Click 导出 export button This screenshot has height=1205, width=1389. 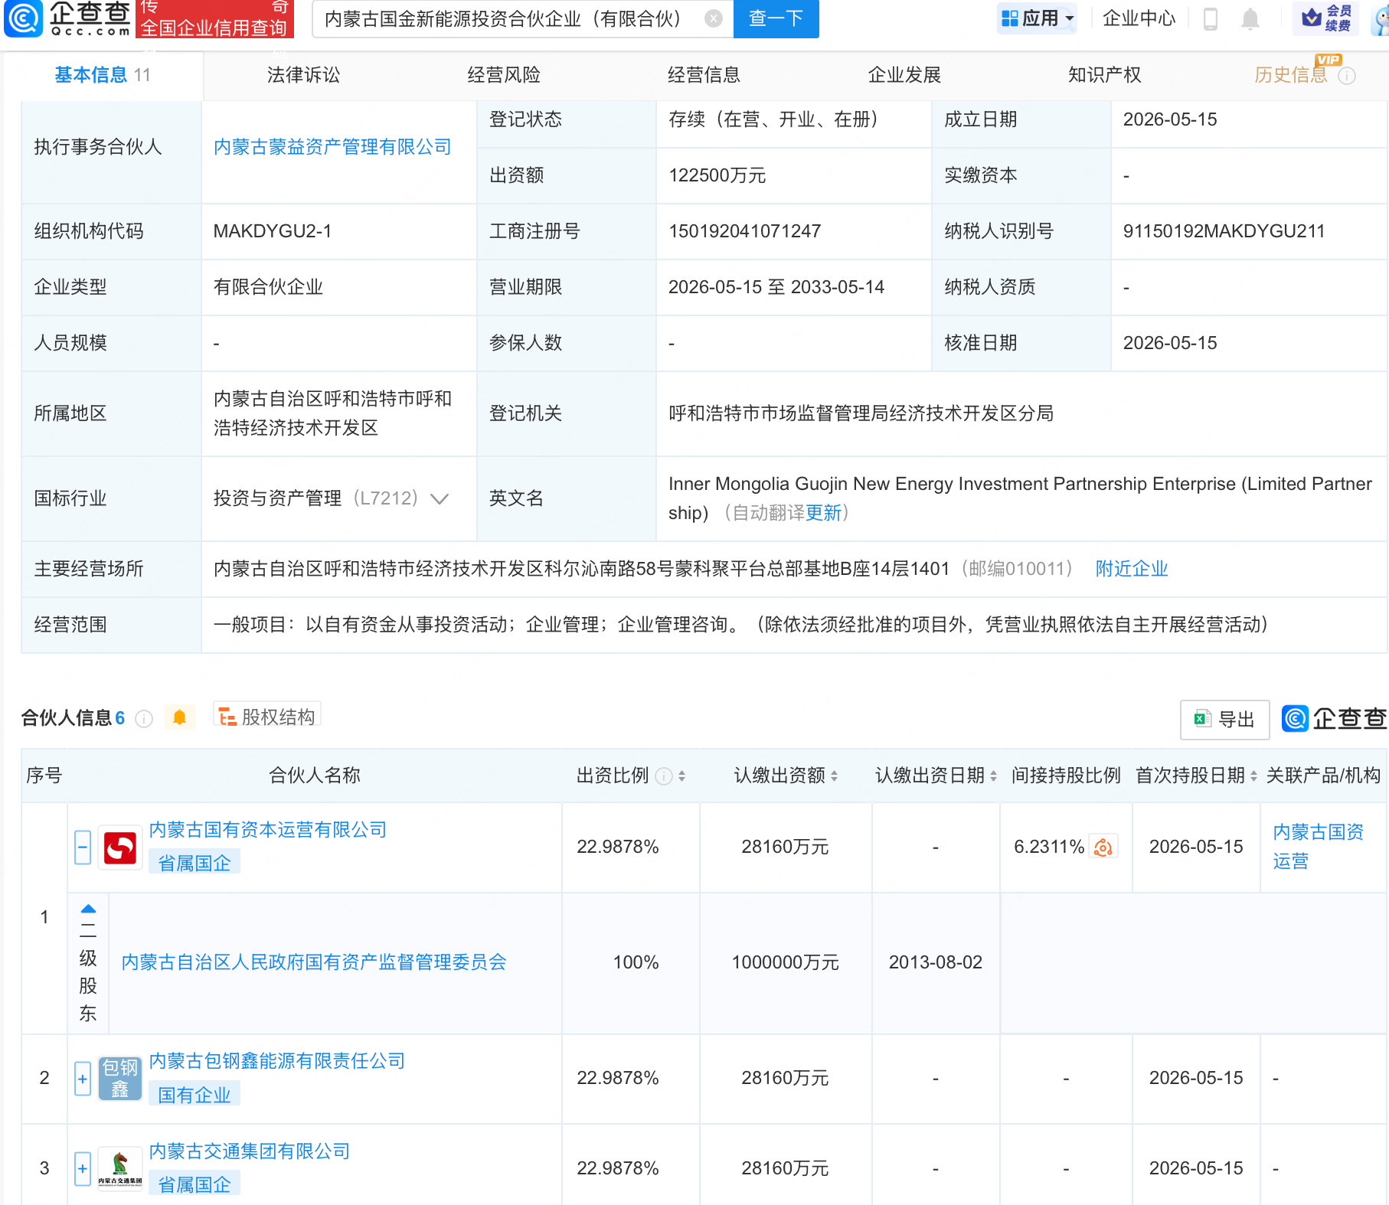point(1224,720)
